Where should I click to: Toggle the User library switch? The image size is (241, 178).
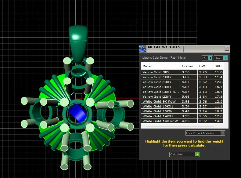click(x=221, y=58)
